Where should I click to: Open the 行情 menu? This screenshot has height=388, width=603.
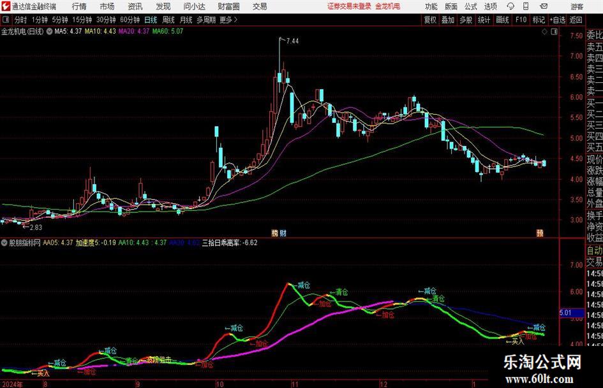point(79,6)
